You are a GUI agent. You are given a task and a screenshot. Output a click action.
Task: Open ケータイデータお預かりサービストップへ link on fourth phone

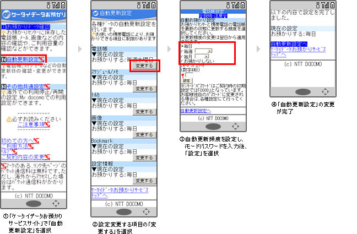pyautogui.click(x=298, y=52)
